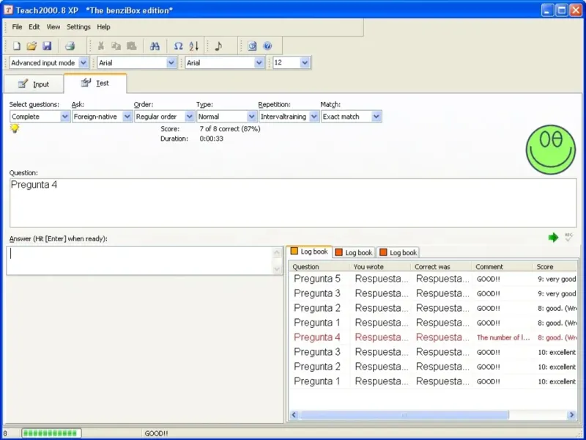Insert special character via Omega icon
This screenshot has height=440, width=586.
pos(178,45)
